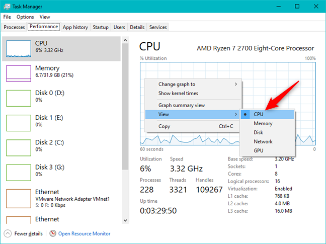Open the Options menu
The height and width of the screenshot is (244, 326).
(25, 17)
